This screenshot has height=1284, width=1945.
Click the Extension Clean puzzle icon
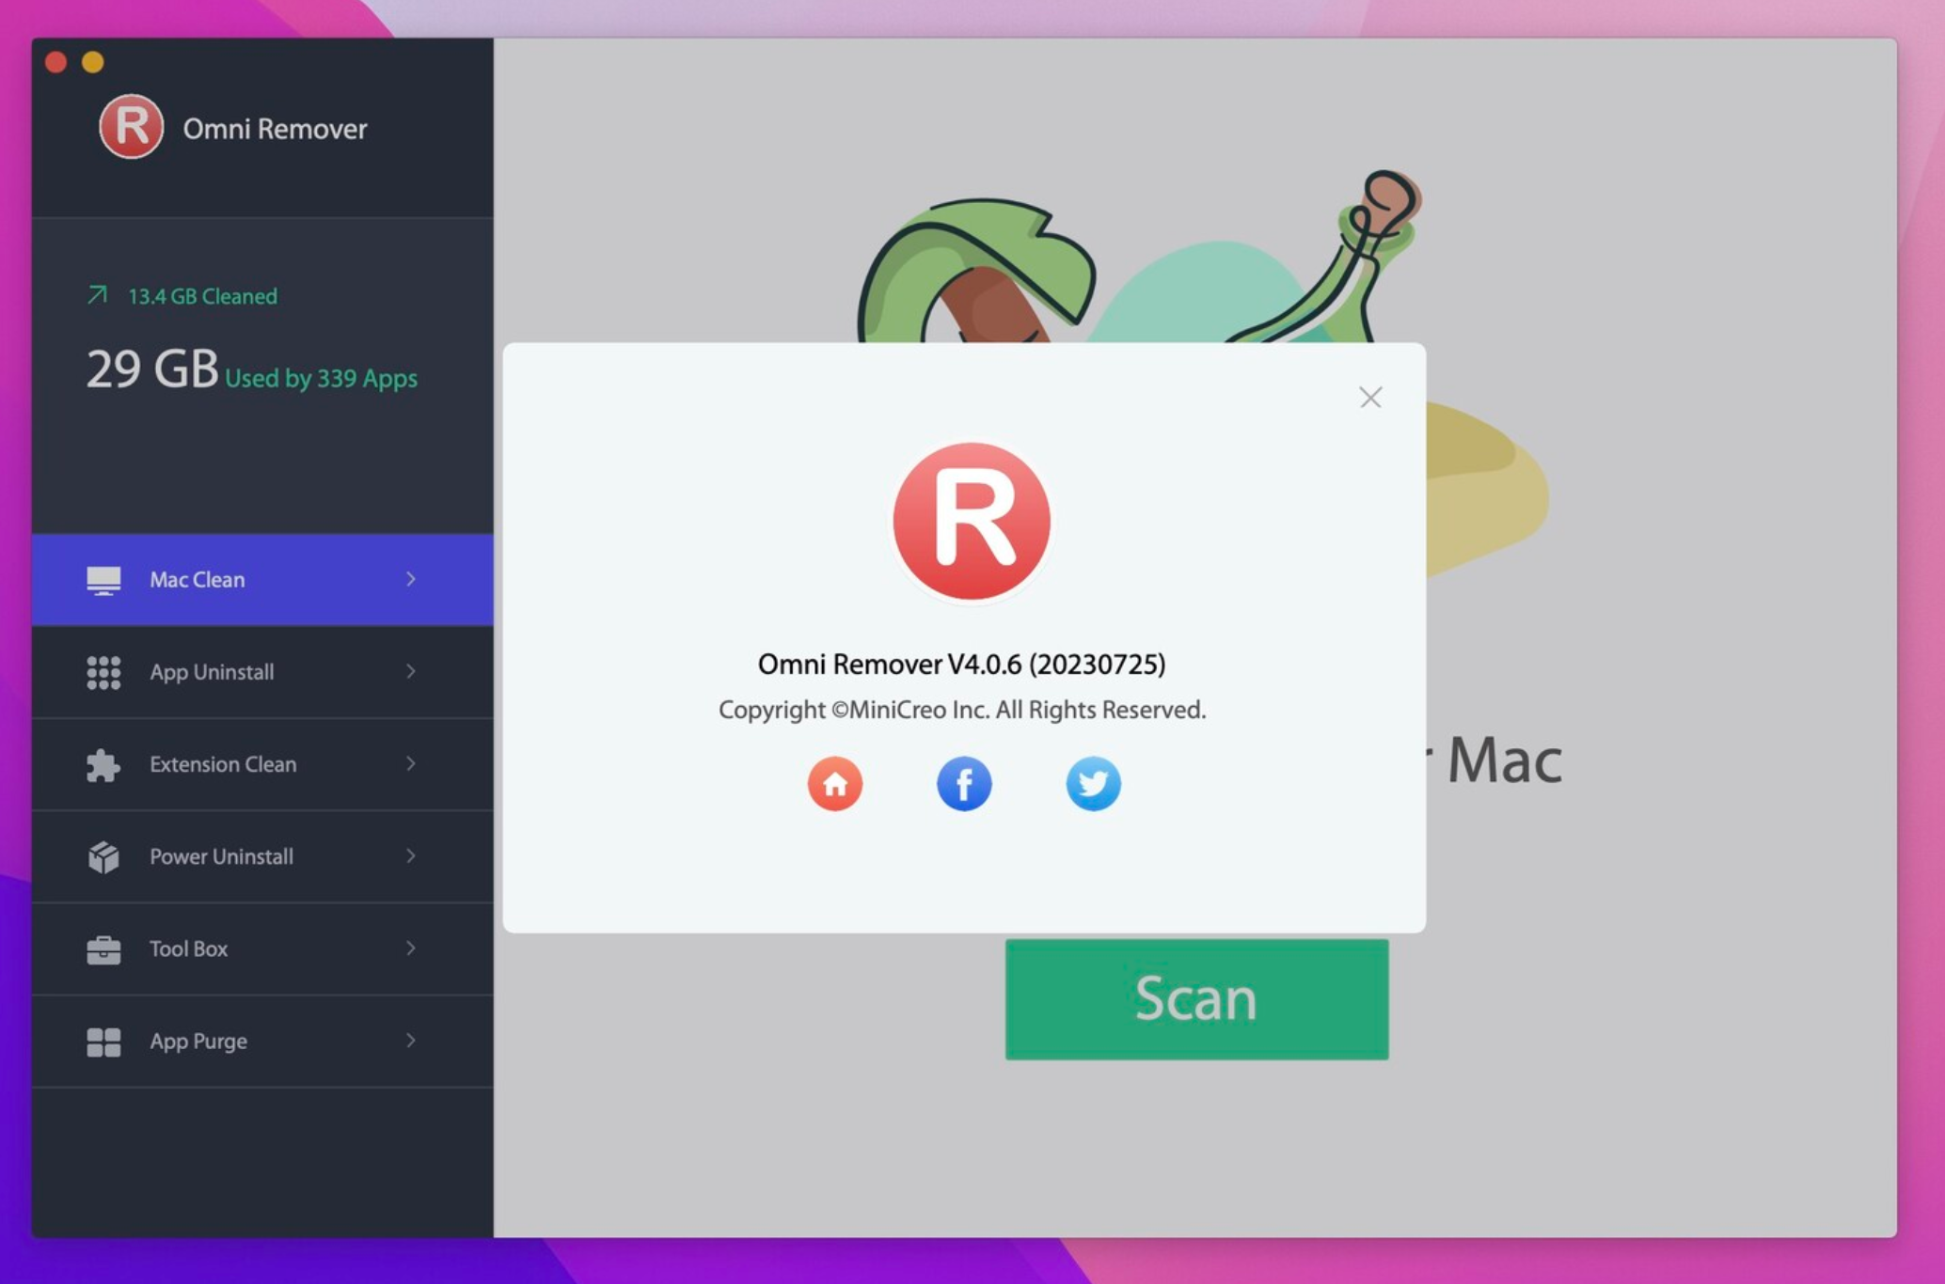click(103, 764)
